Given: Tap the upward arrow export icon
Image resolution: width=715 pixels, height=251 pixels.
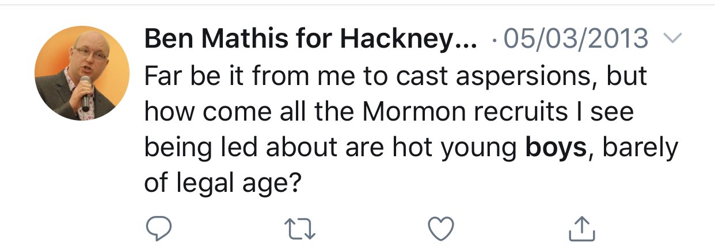Looking at the screenshot, I should (581, 229).
